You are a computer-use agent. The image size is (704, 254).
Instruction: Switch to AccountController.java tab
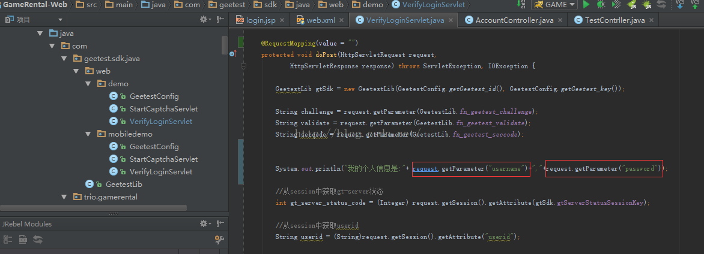click(514, 20)
